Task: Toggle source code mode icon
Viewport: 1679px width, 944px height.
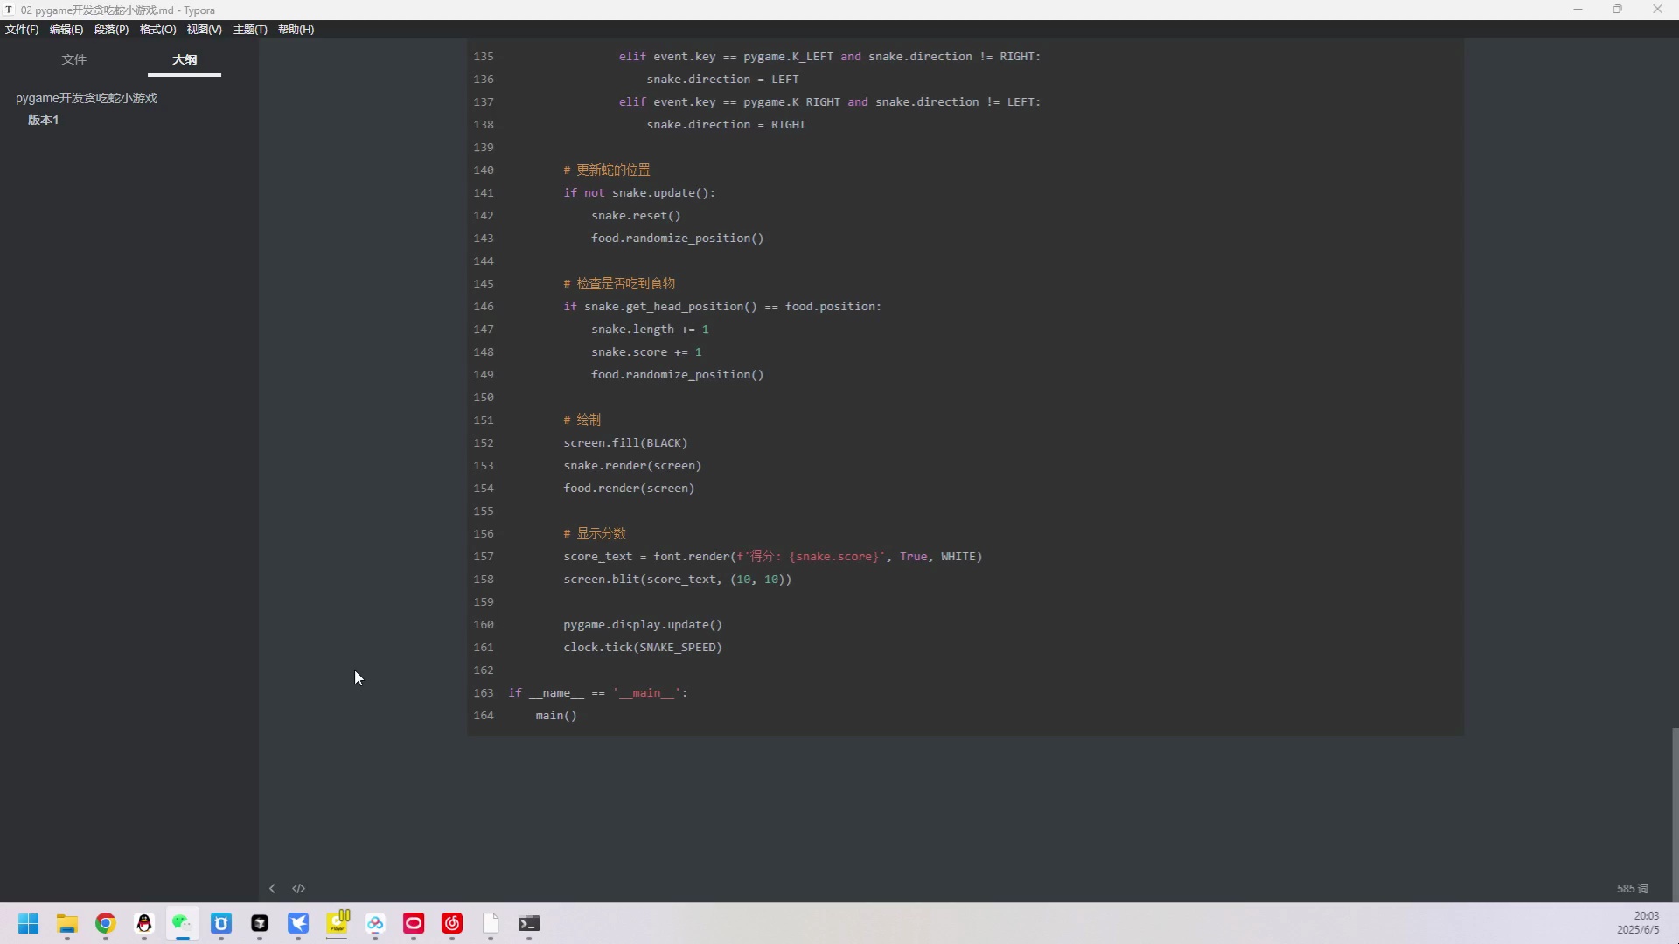Action: point(298,888)
